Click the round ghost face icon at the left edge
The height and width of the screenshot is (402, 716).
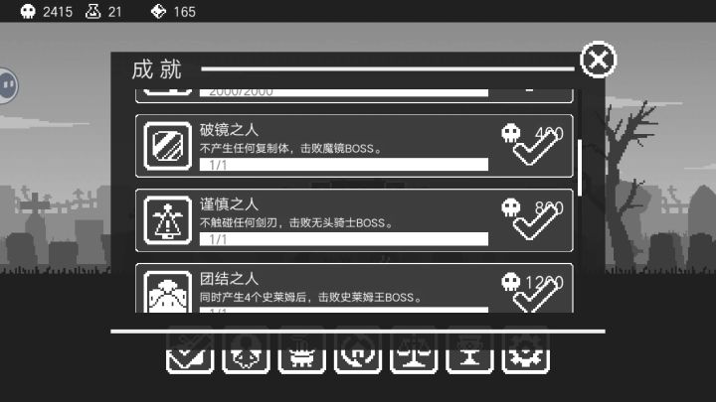pyautogui.click(x=8, y=85)
